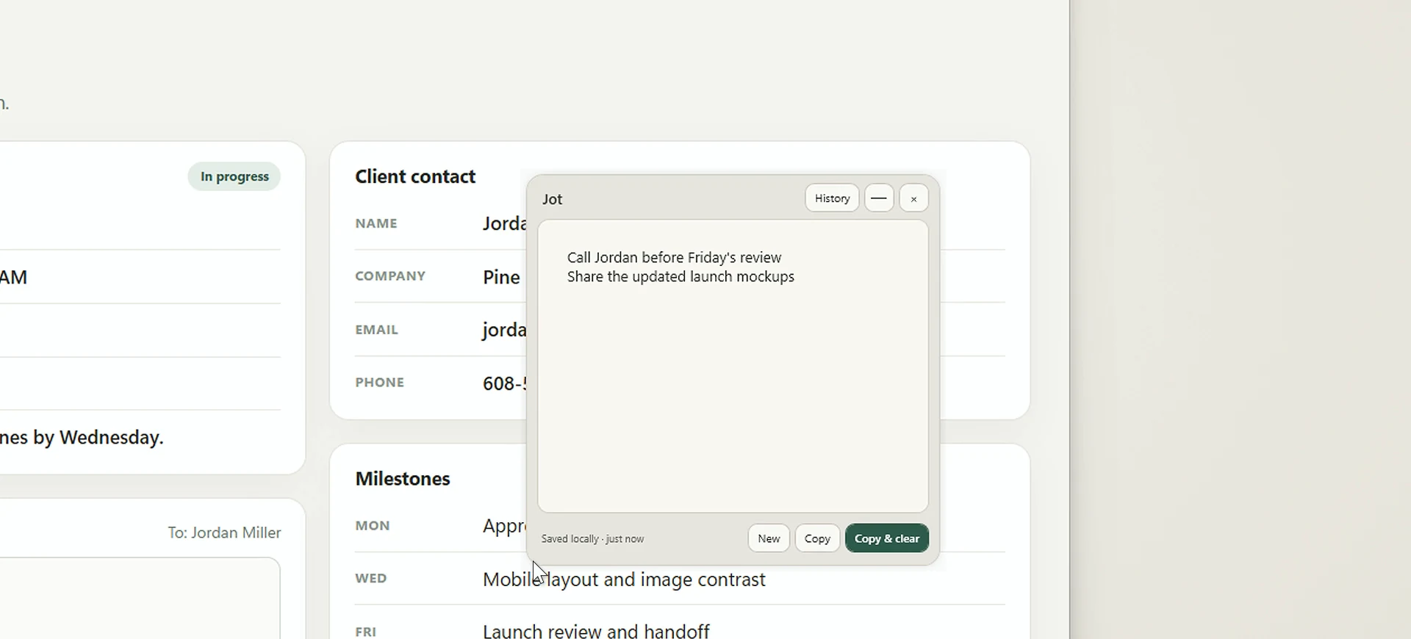Click the phone value starting '608-'

click(x=504, y=383)
